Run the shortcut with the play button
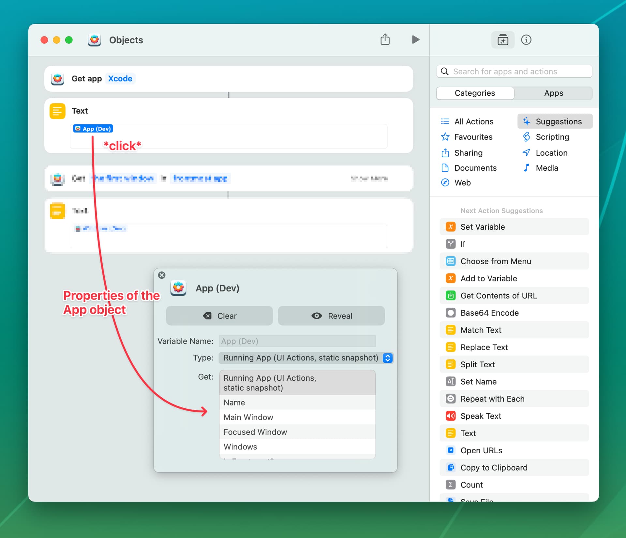626x538 pixels. tap(415, 39)
